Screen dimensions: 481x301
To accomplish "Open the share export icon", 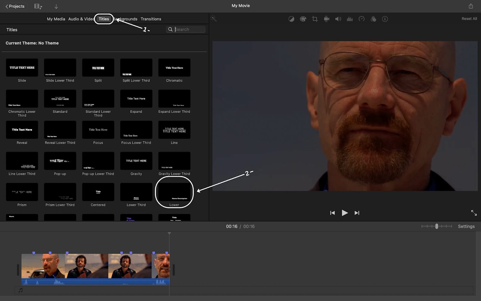I will (x=471, y=6).
